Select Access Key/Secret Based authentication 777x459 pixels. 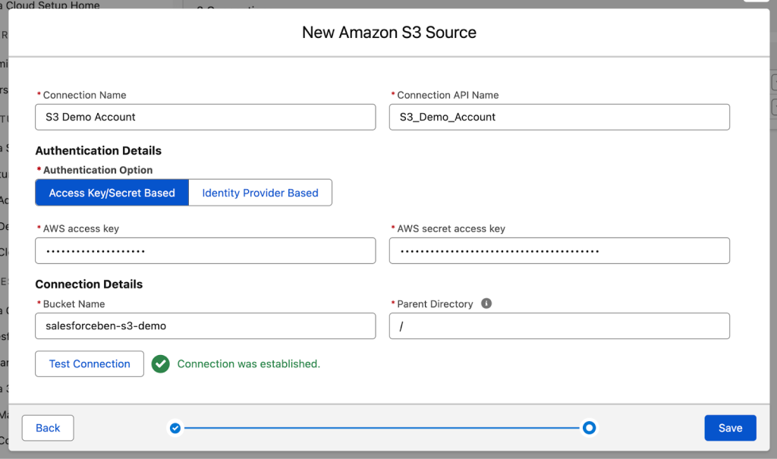[x=112, y=193]
